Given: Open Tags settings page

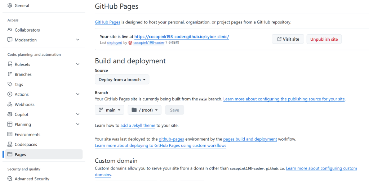Looking at the screenshot, I should click(x=44, y=84).
